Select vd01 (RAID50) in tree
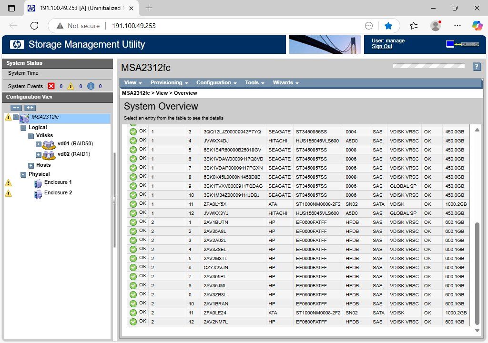The image size is (488, 343). (75, 144)
